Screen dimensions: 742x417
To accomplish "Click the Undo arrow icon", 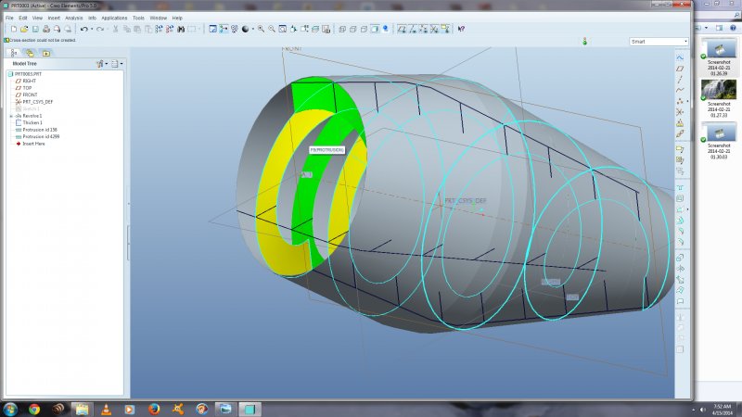I will pyautogui.click(x=83, y=29).
